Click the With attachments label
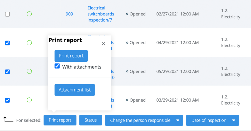 click(82, 67)
